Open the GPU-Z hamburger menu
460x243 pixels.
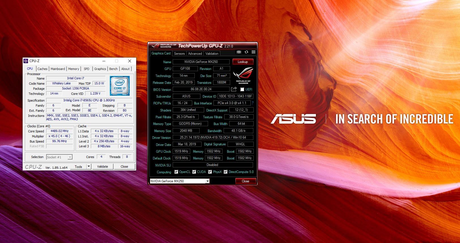click(253, 52)
